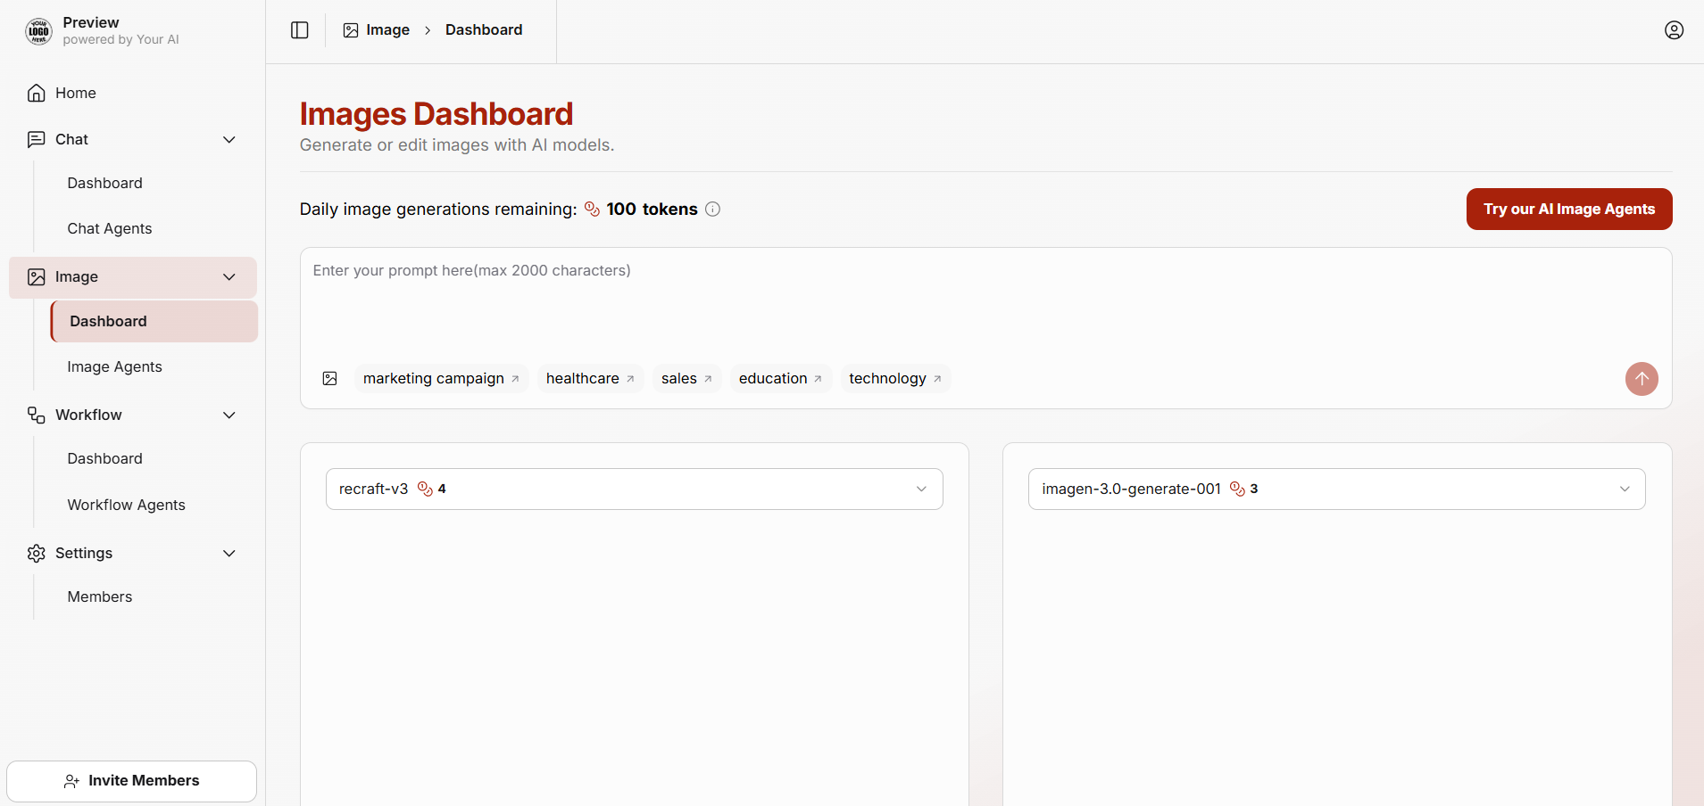Collapse the Settings section chevron

click(x=229, y=554)
